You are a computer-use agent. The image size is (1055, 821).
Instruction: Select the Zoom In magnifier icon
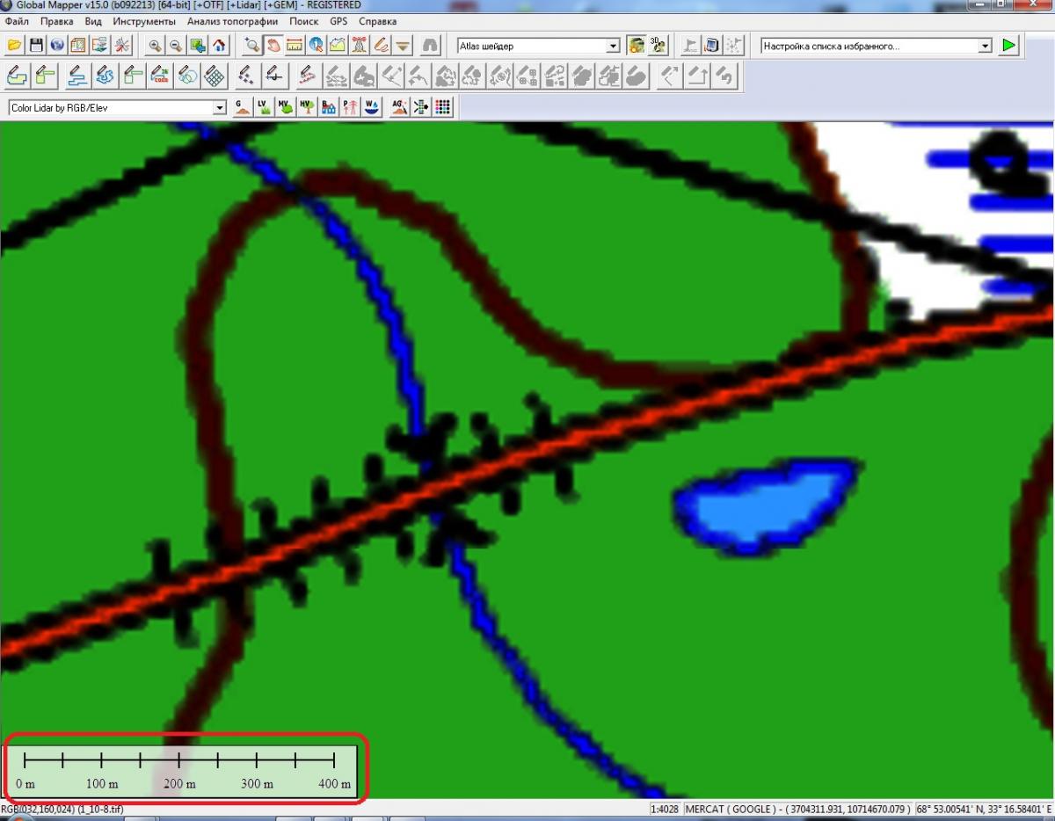click(155, 45)
